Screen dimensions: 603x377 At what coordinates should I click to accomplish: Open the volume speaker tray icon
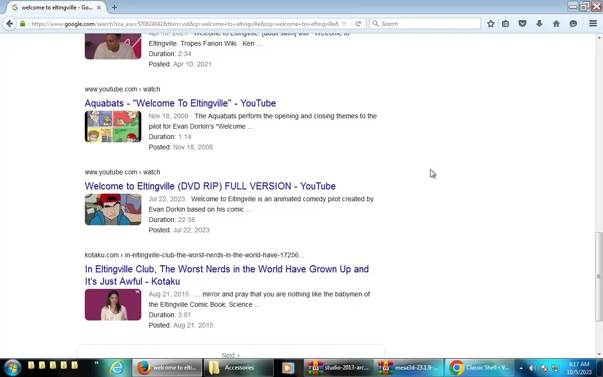point(533,368)
